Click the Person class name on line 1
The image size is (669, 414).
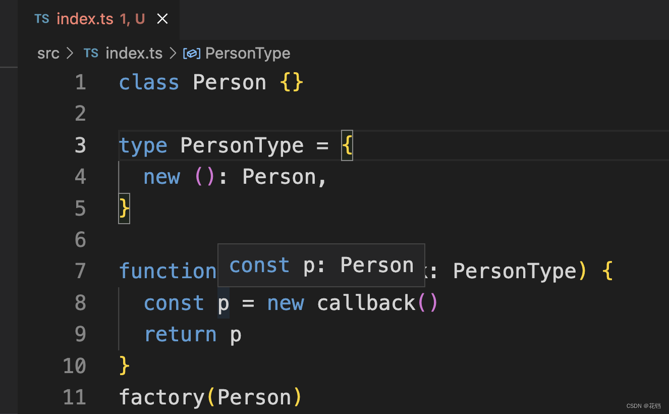point(230,83)
